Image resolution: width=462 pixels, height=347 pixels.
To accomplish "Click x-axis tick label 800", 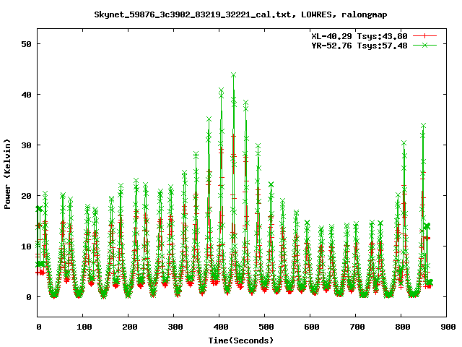I will [403, 327].
